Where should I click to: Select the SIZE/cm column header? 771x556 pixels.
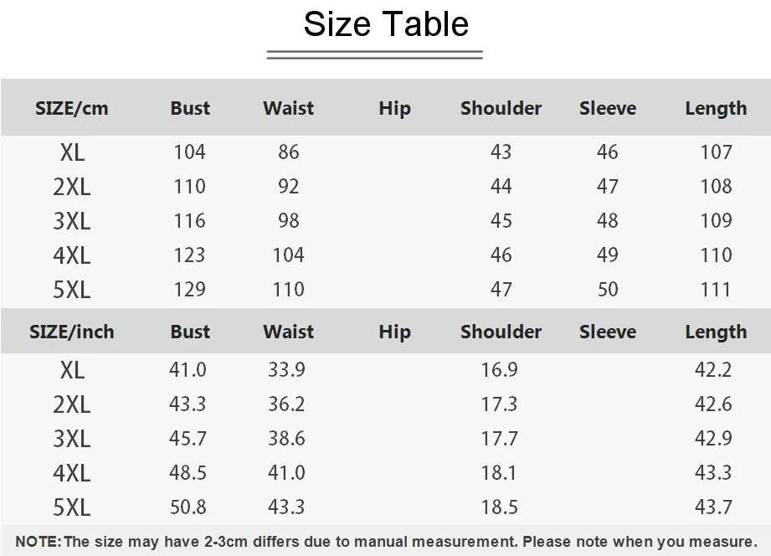coord(72,108)
